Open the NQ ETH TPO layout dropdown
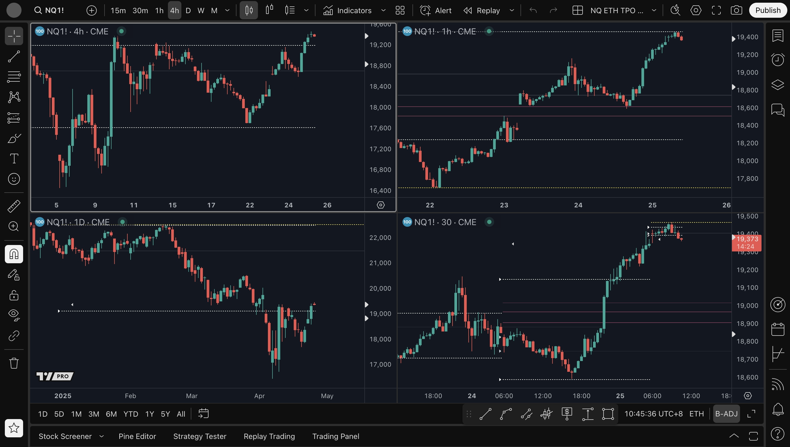The height and width of the screenshot is (447, 790). click(x=654, y=10)
